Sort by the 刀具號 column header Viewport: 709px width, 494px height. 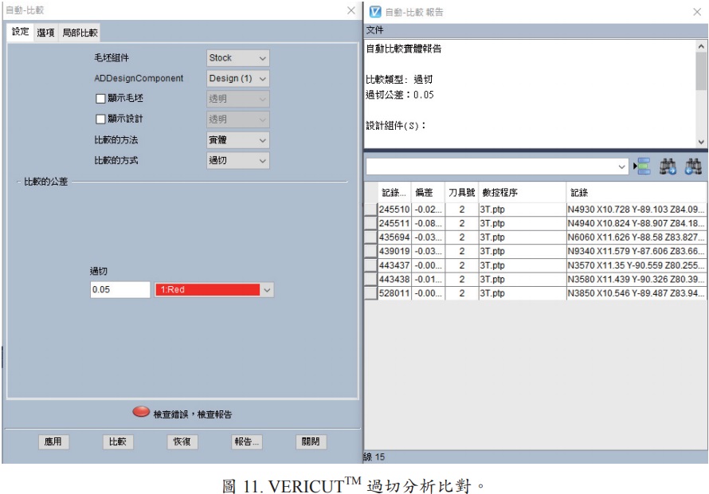pos(462,193)
